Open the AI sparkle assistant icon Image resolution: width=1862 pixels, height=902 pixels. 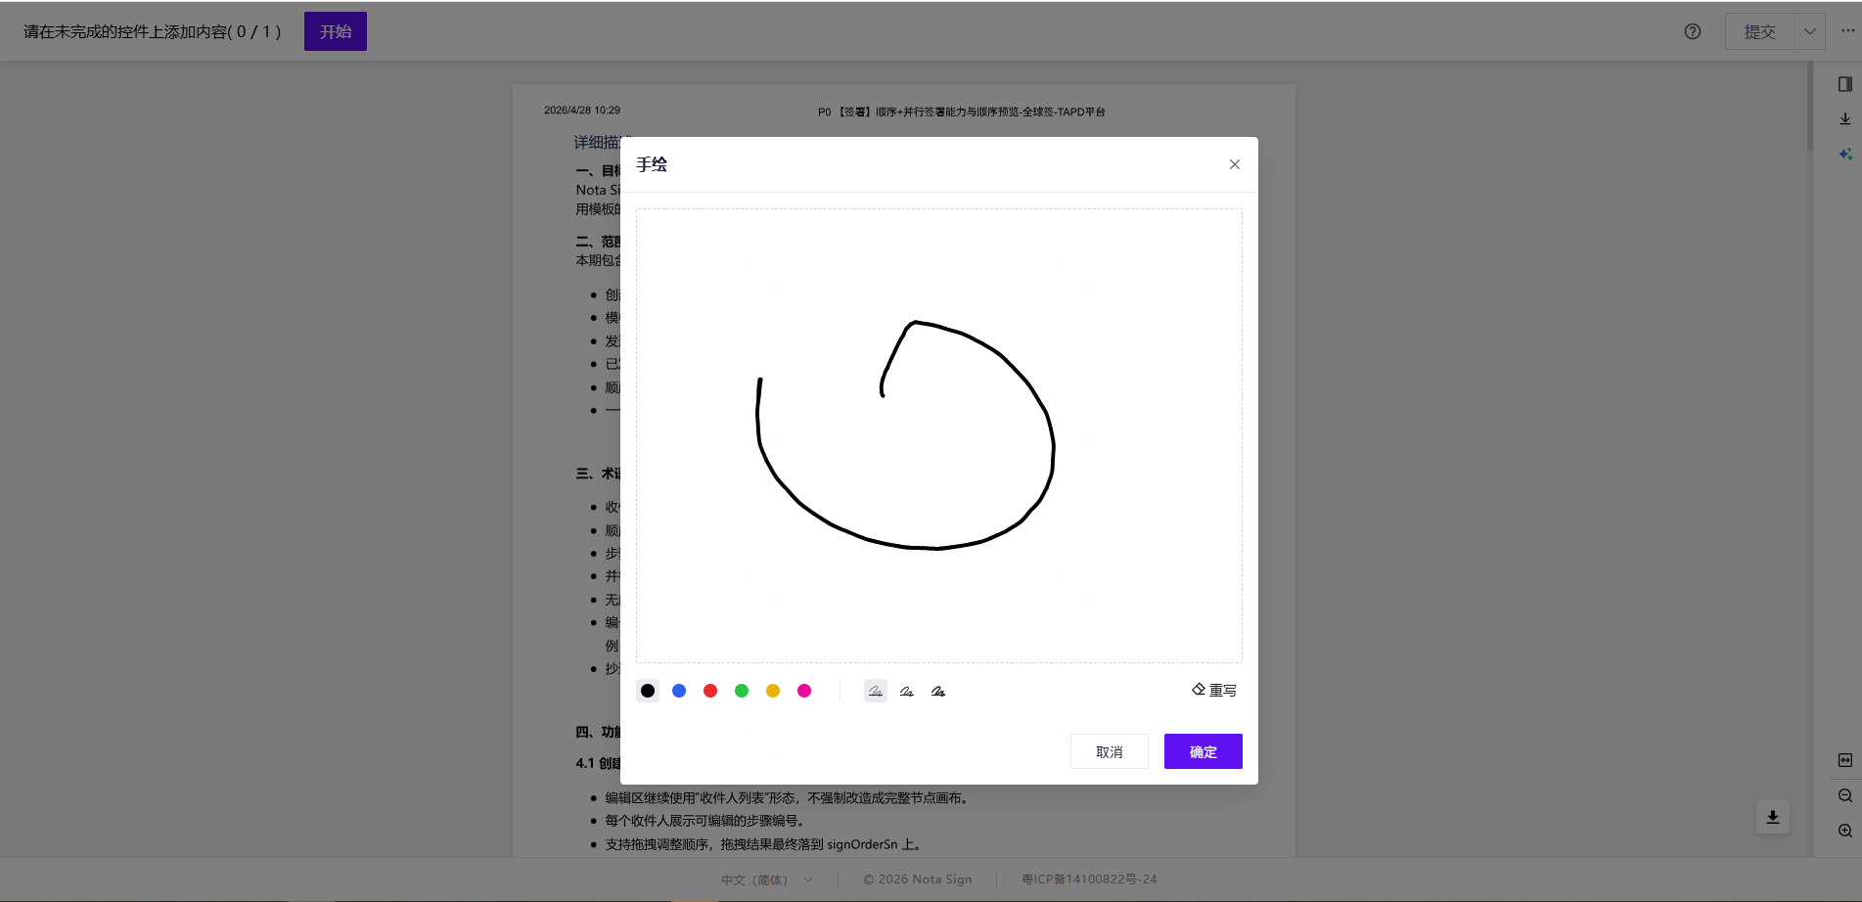point(1845,154)
